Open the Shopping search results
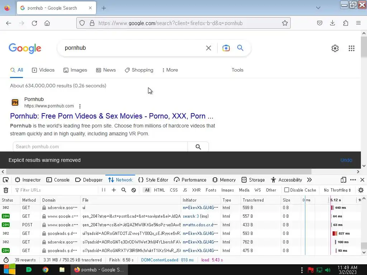Screen dimensions: 367x275 [x=139, y=70]
